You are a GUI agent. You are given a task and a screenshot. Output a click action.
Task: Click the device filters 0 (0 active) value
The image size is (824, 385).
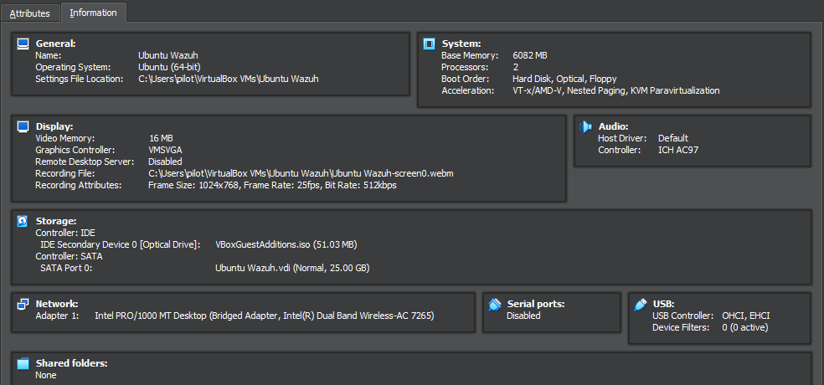(744, 327)
